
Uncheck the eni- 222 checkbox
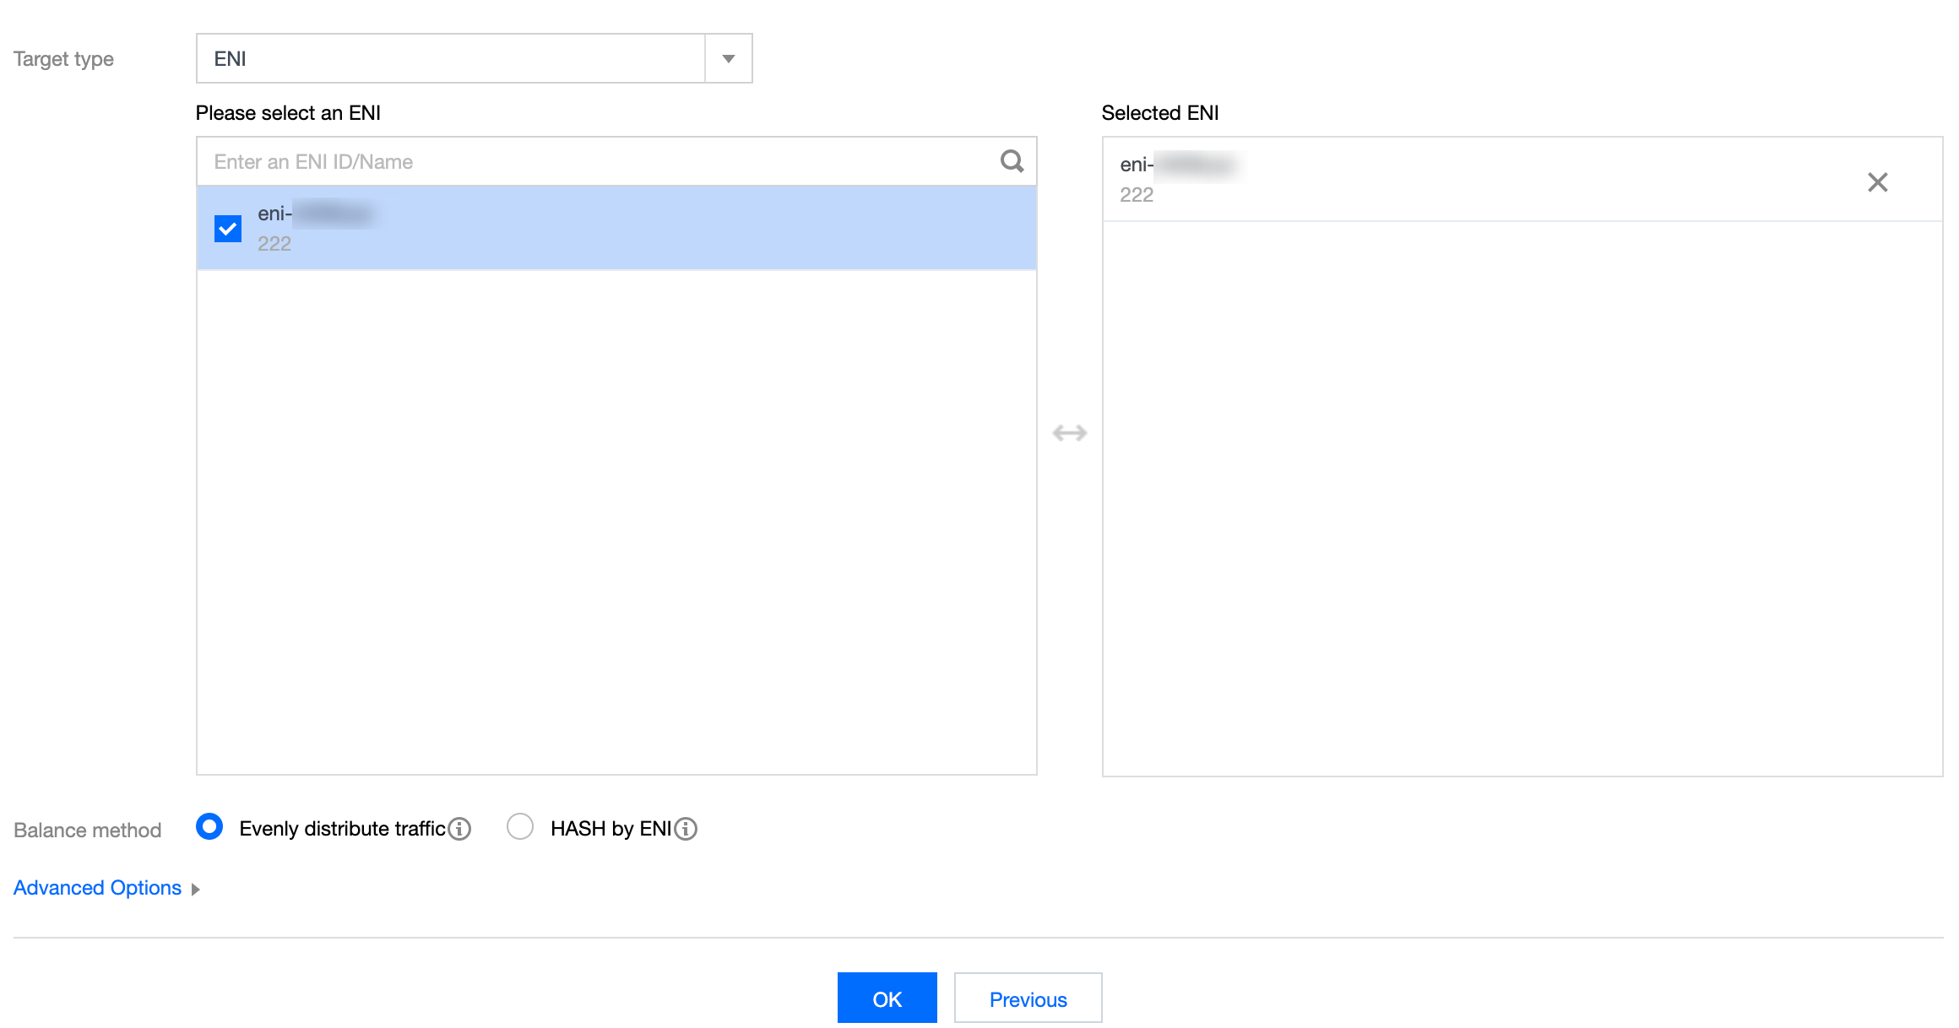[228, 229]
